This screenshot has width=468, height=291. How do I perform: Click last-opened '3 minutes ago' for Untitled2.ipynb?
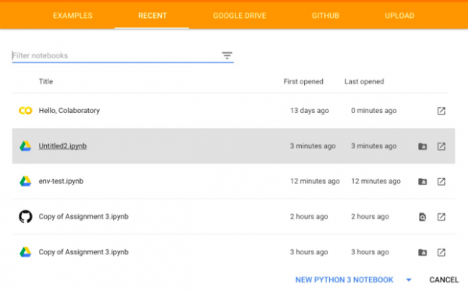click(374, 146)
